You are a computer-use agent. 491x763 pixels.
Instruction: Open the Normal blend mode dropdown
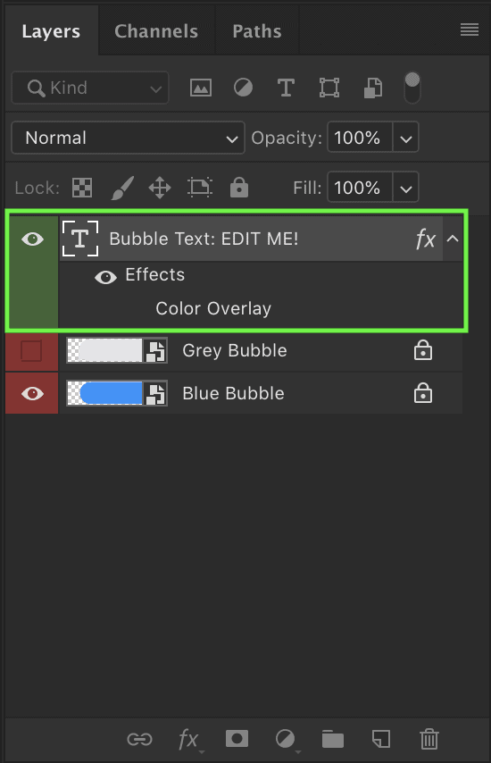[x=128, y=138]
